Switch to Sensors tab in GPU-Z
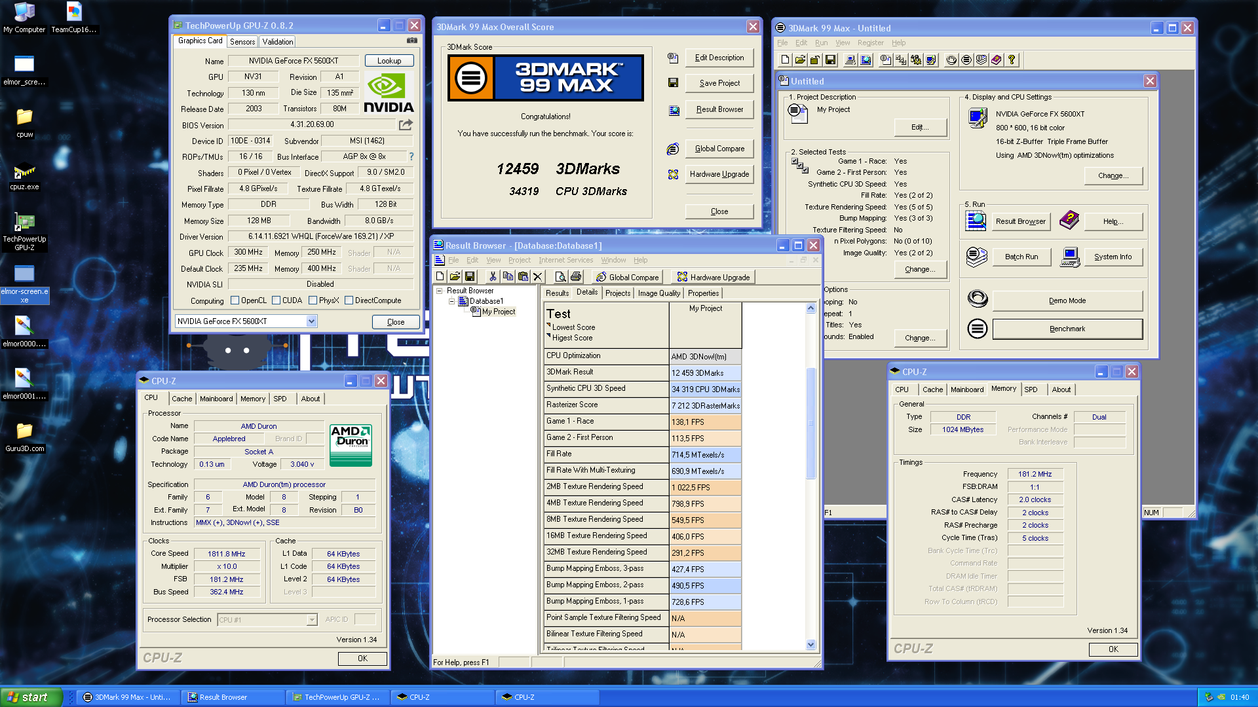This screenshot has height=707, width=1258. point(242,41)
